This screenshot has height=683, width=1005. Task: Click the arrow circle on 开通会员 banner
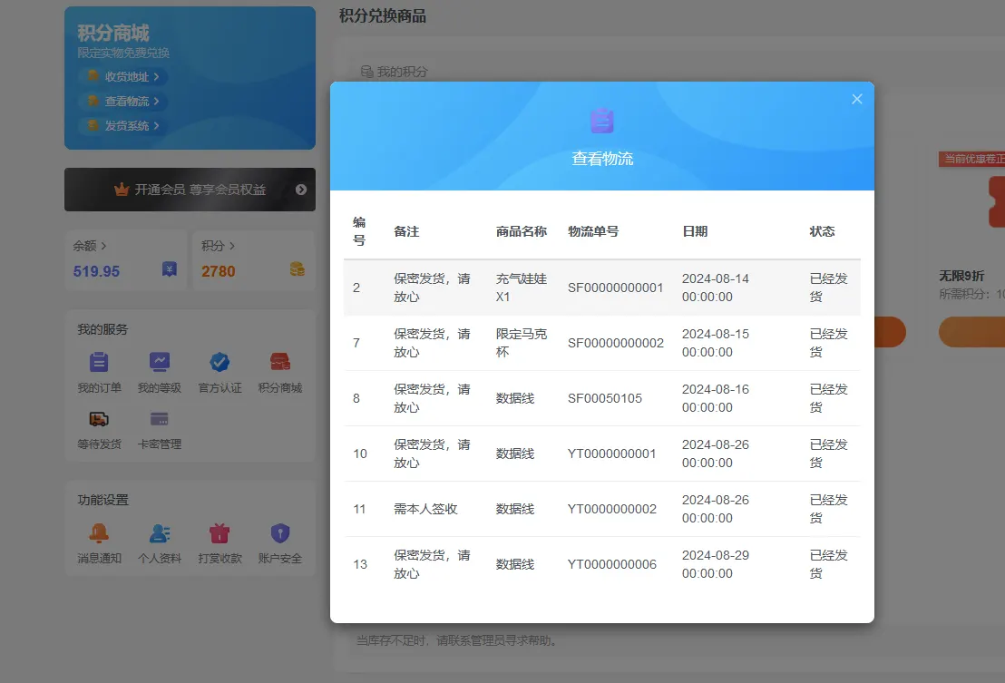click(301, 190)
